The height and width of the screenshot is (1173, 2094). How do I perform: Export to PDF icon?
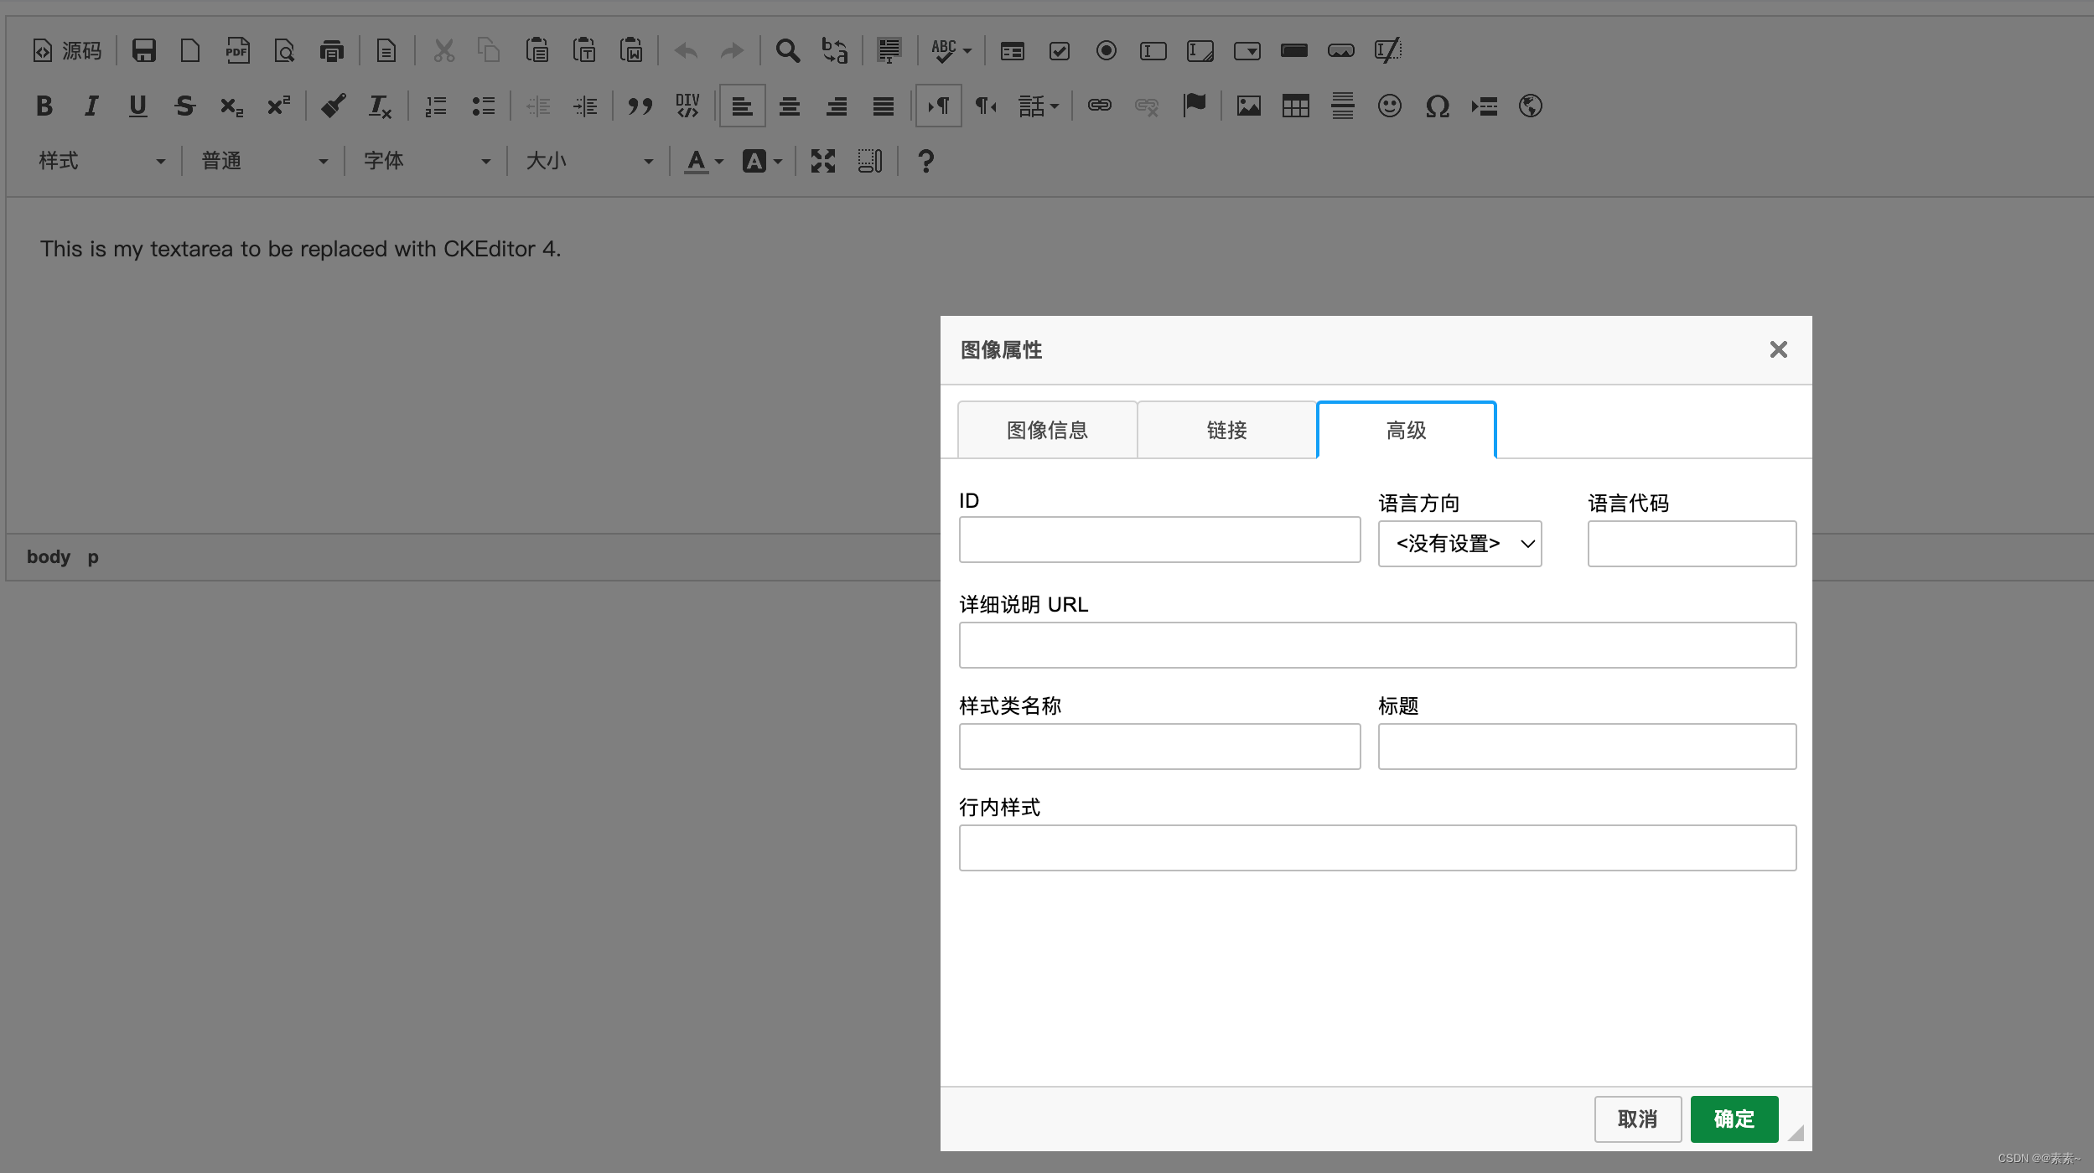click(x=237, y=51)
